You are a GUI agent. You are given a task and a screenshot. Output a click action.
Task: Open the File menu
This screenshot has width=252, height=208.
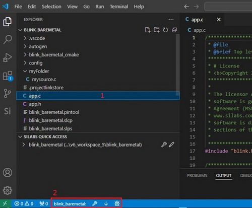coord(18,7)
